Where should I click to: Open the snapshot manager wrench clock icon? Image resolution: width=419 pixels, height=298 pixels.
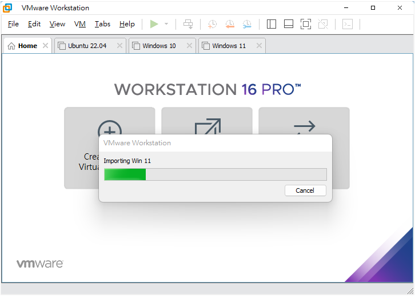(247, 24)
